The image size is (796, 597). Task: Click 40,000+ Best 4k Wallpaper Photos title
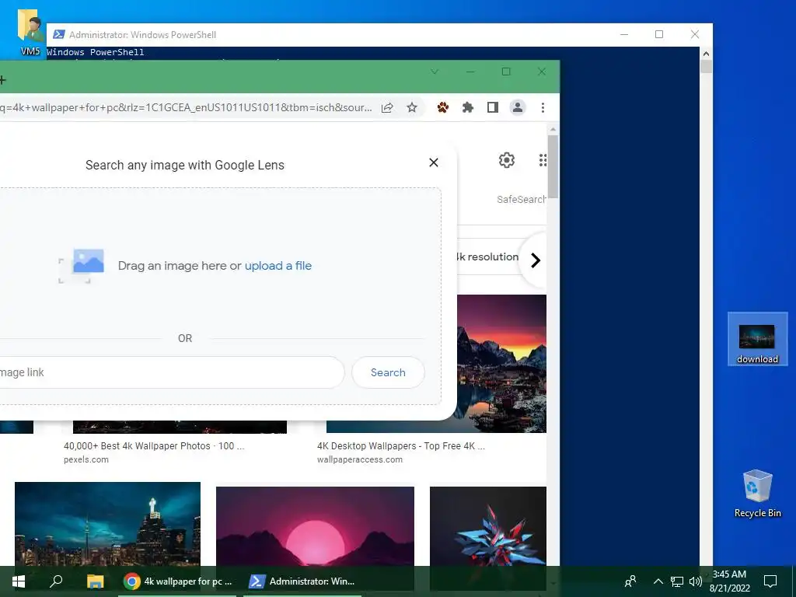pyautogui.click(x=154, y=445)
